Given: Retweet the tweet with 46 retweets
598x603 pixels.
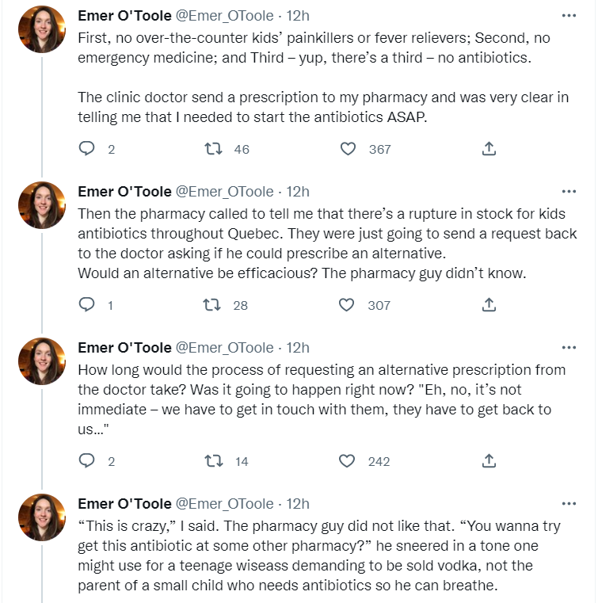Looking at the screenshot, I should point(213,149).
